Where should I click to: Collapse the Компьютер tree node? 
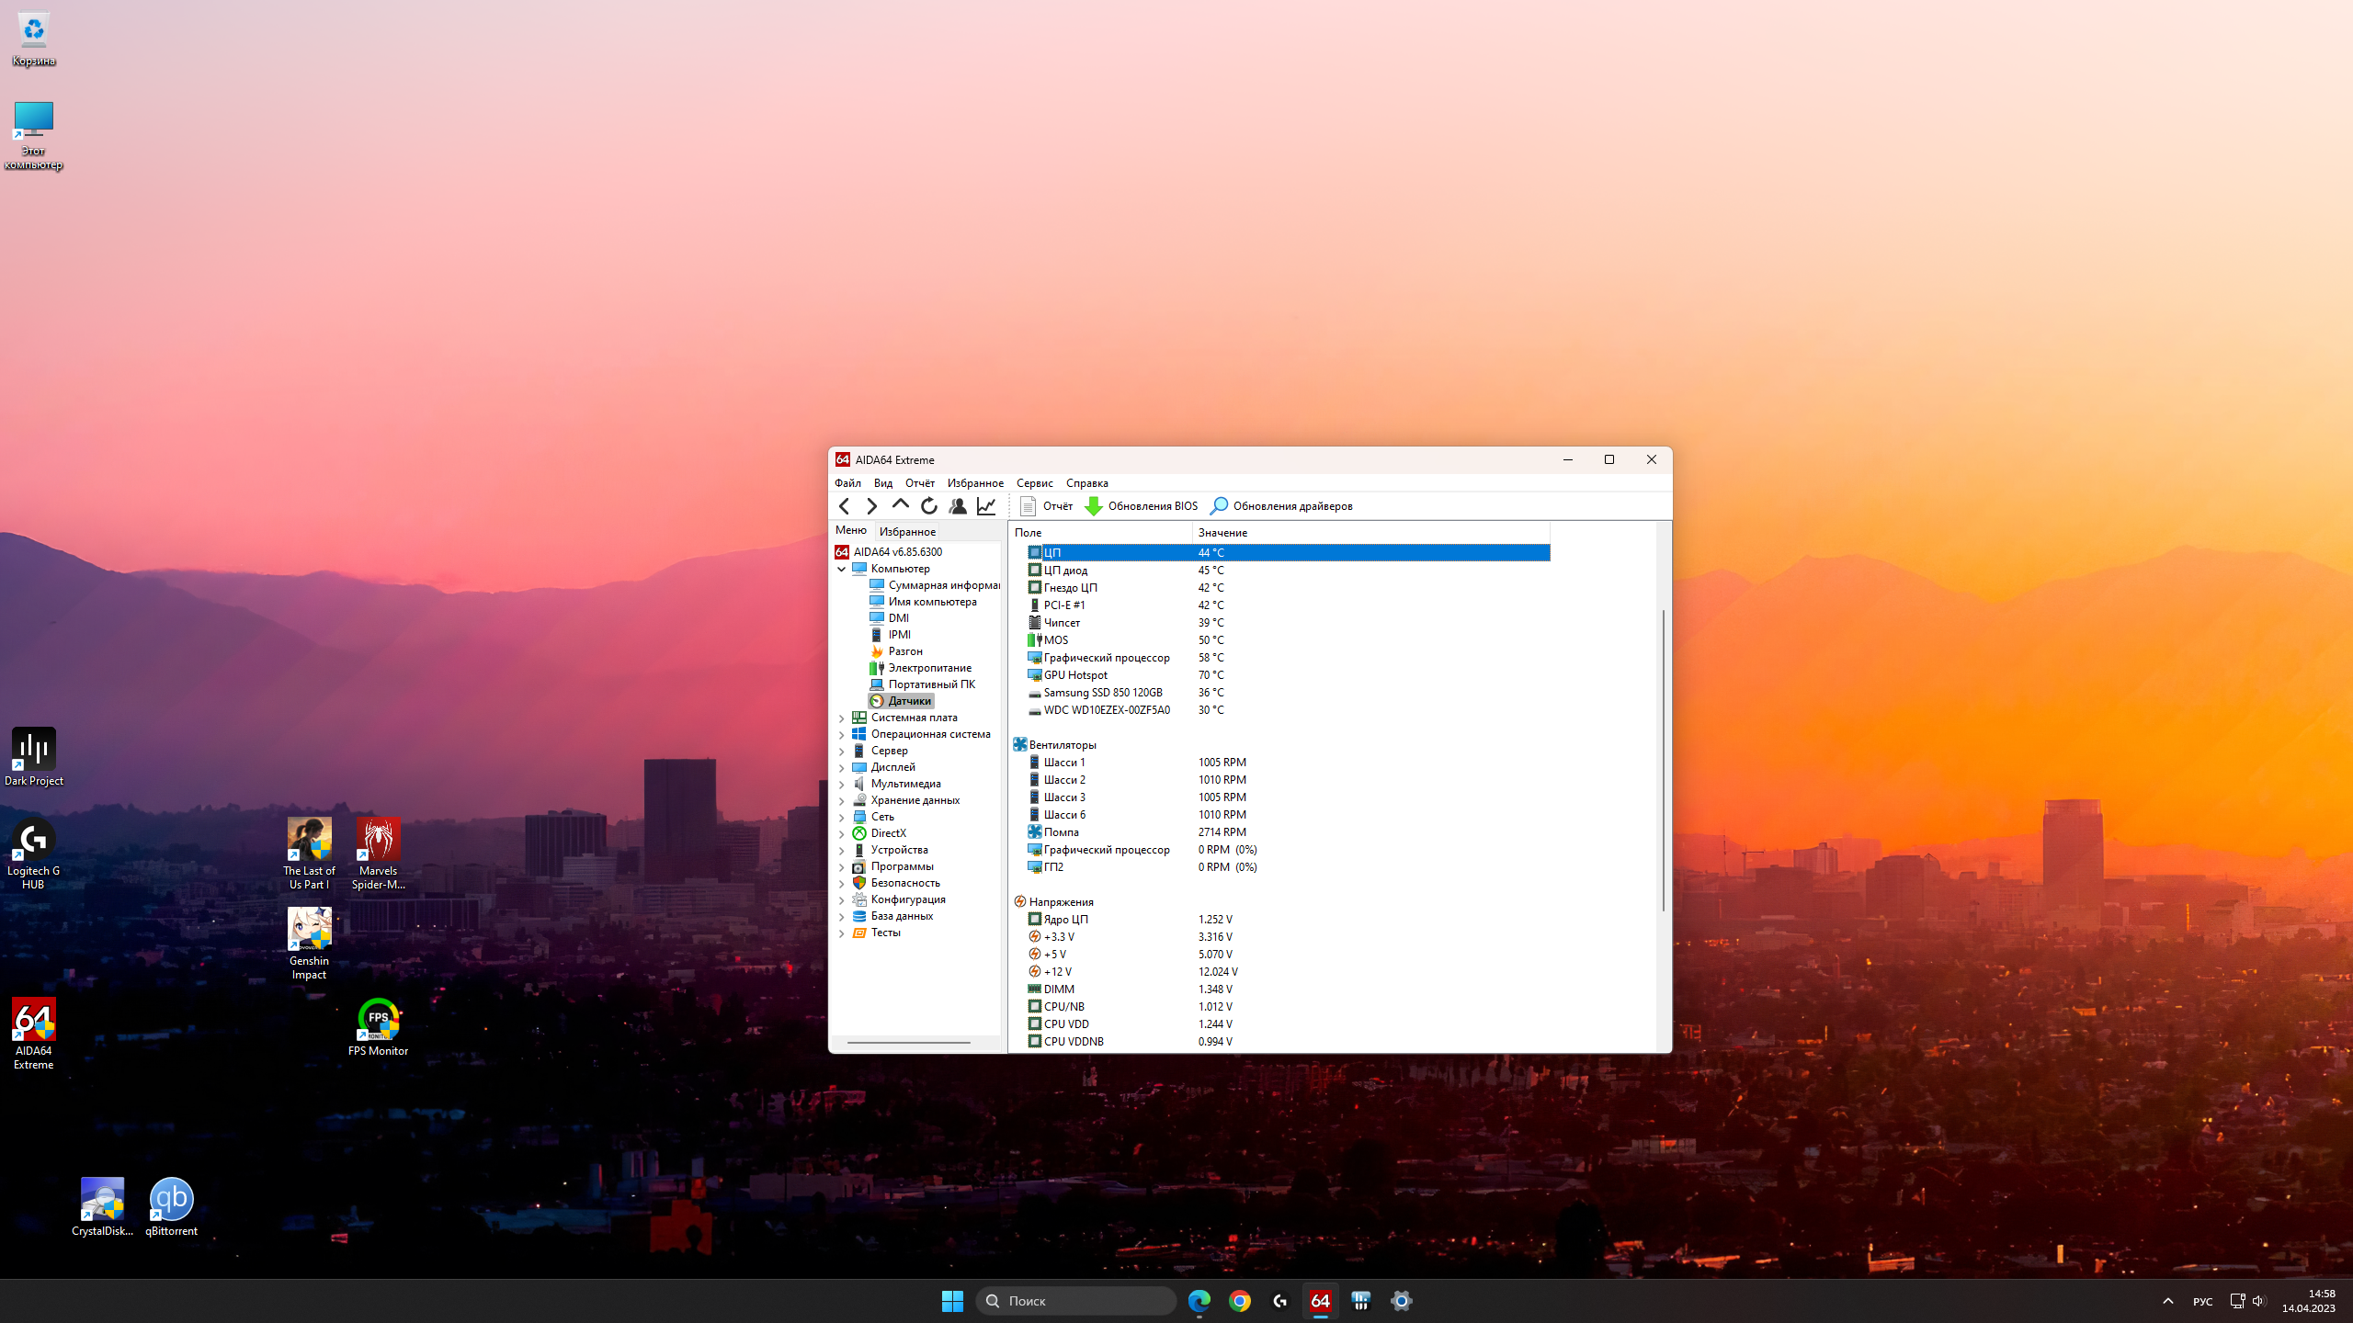click(x=841, y=569)
